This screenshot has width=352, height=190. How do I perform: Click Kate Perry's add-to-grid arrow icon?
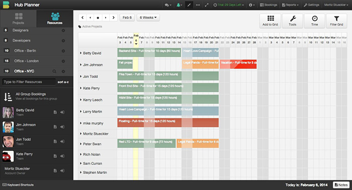[62, 156]
